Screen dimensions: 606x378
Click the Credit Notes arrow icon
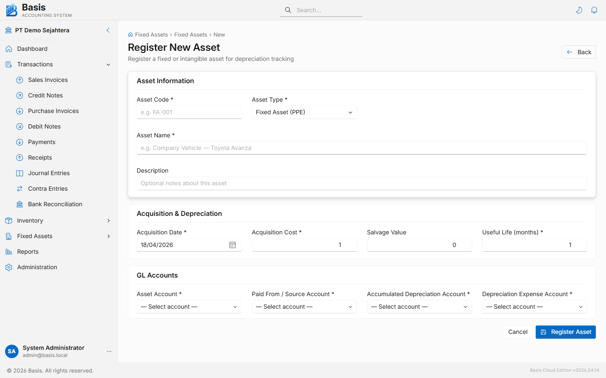[19, 95]
